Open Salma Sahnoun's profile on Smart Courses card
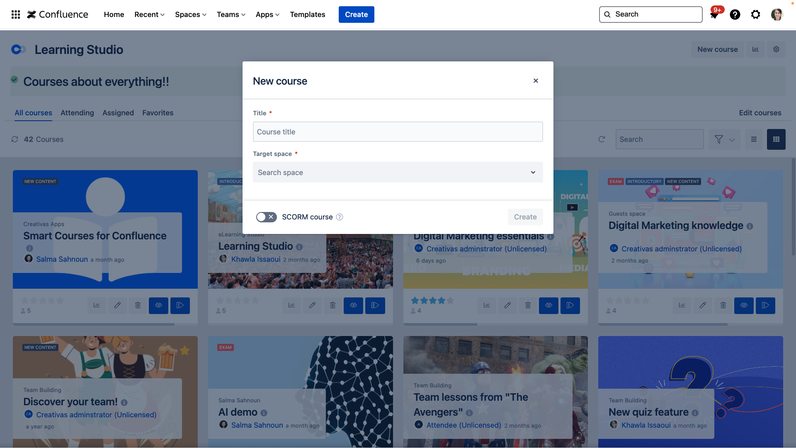 (x=62, y=259)
